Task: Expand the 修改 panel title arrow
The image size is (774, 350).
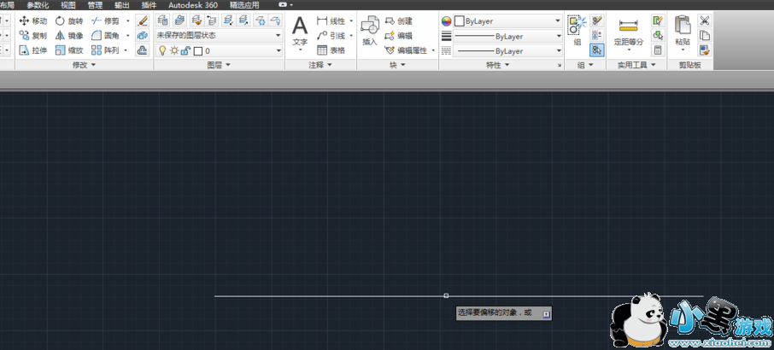Action: pyautogui.click(x=93, y=65)
